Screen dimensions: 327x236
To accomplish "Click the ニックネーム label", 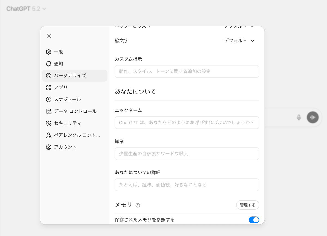I will [128, 110].
